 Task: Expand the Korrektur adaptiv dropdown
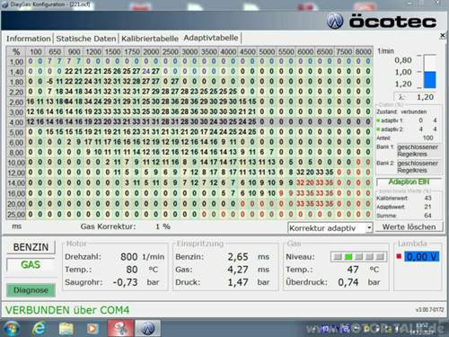pyautogui.click(x=369, y=228)
